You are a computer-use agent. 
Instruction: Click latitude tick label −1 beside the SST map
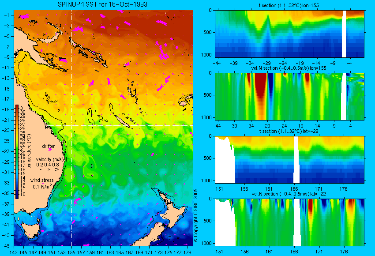pos(7,15)
